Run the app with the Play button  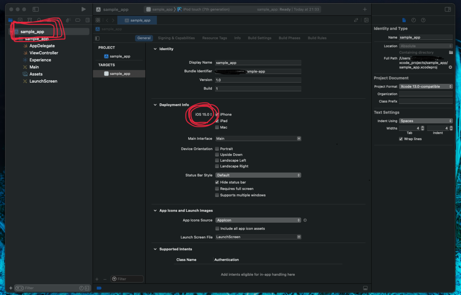[x=84, y=9]
